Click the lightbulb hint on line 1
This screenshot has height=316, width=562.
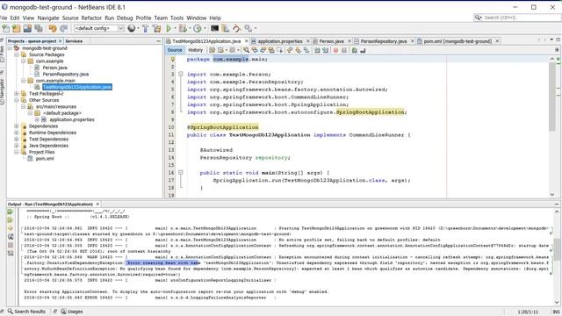172,59
